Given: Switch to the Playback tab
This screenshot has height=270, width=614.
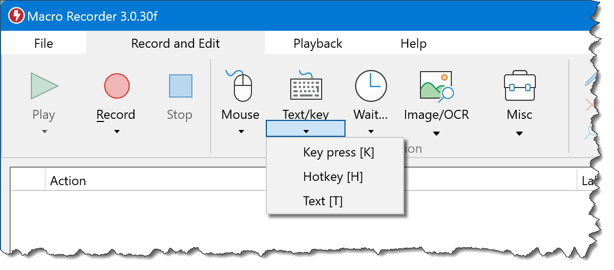Looking at the screenshot, I should pyautogui.click(x=318, y=43).
